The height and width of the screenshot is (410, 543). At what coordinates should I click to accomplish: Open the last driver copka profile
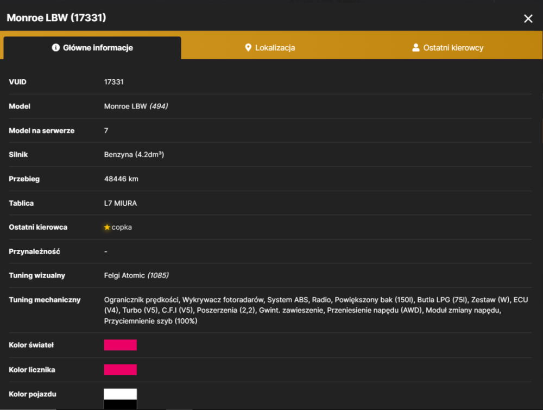[x=122, y=227]
